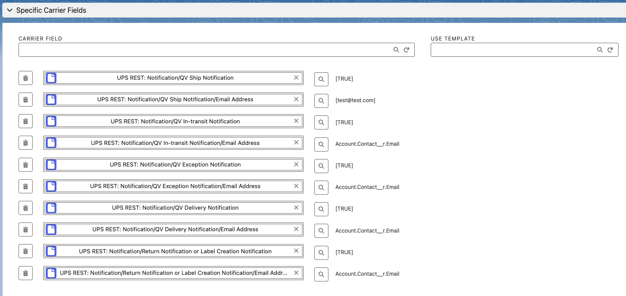
Task: Delete QV Exception Notification/Email Address row
Action: tap(26, 186)
